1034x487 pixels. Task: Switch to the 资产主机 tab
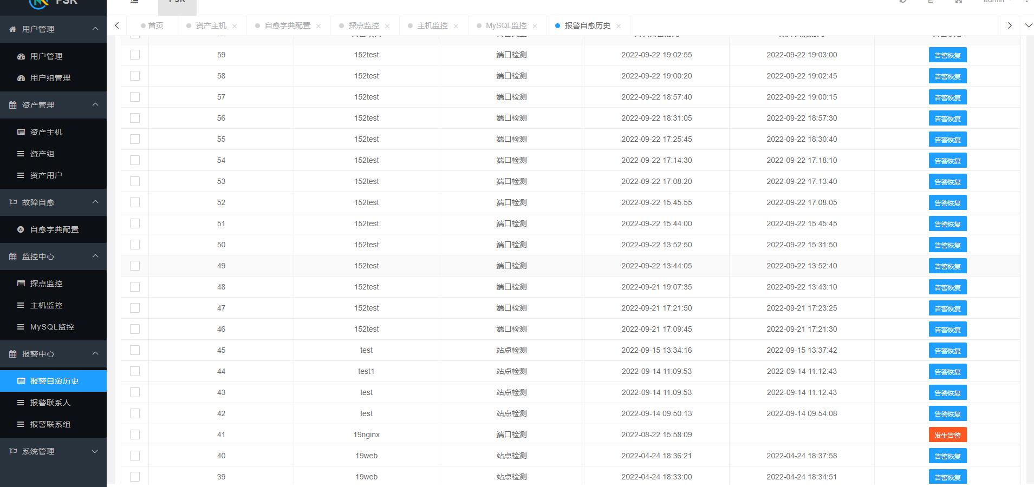(x=211, y=25)
